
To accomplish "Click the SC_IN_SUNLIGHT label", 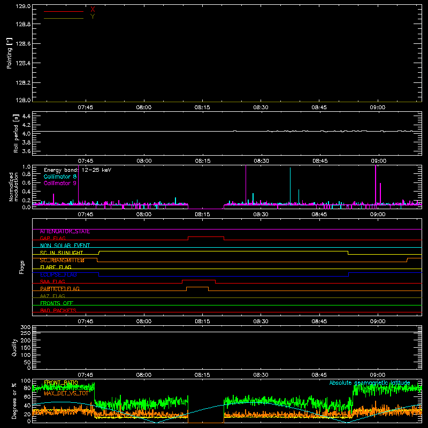I will click(62, 253).
